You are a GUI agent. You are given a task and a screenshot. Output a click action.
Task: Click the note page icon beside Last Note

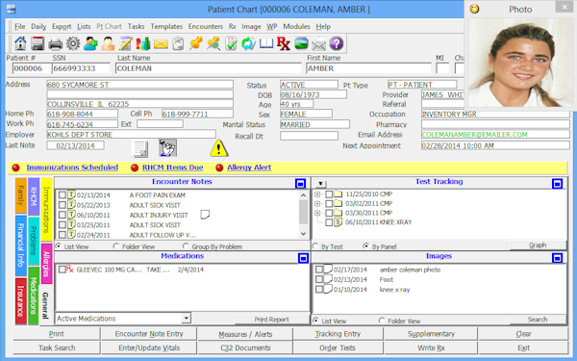click(139, 148)
